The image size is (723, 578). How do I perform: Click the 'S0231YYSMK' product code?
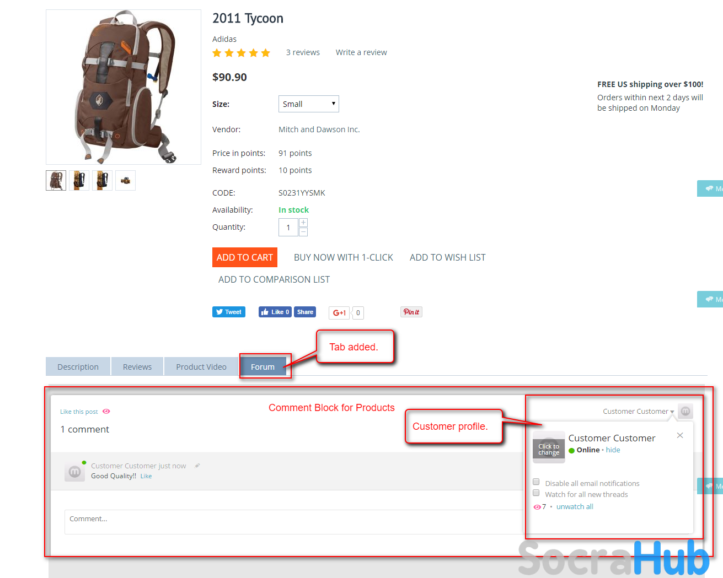(302, 193)
